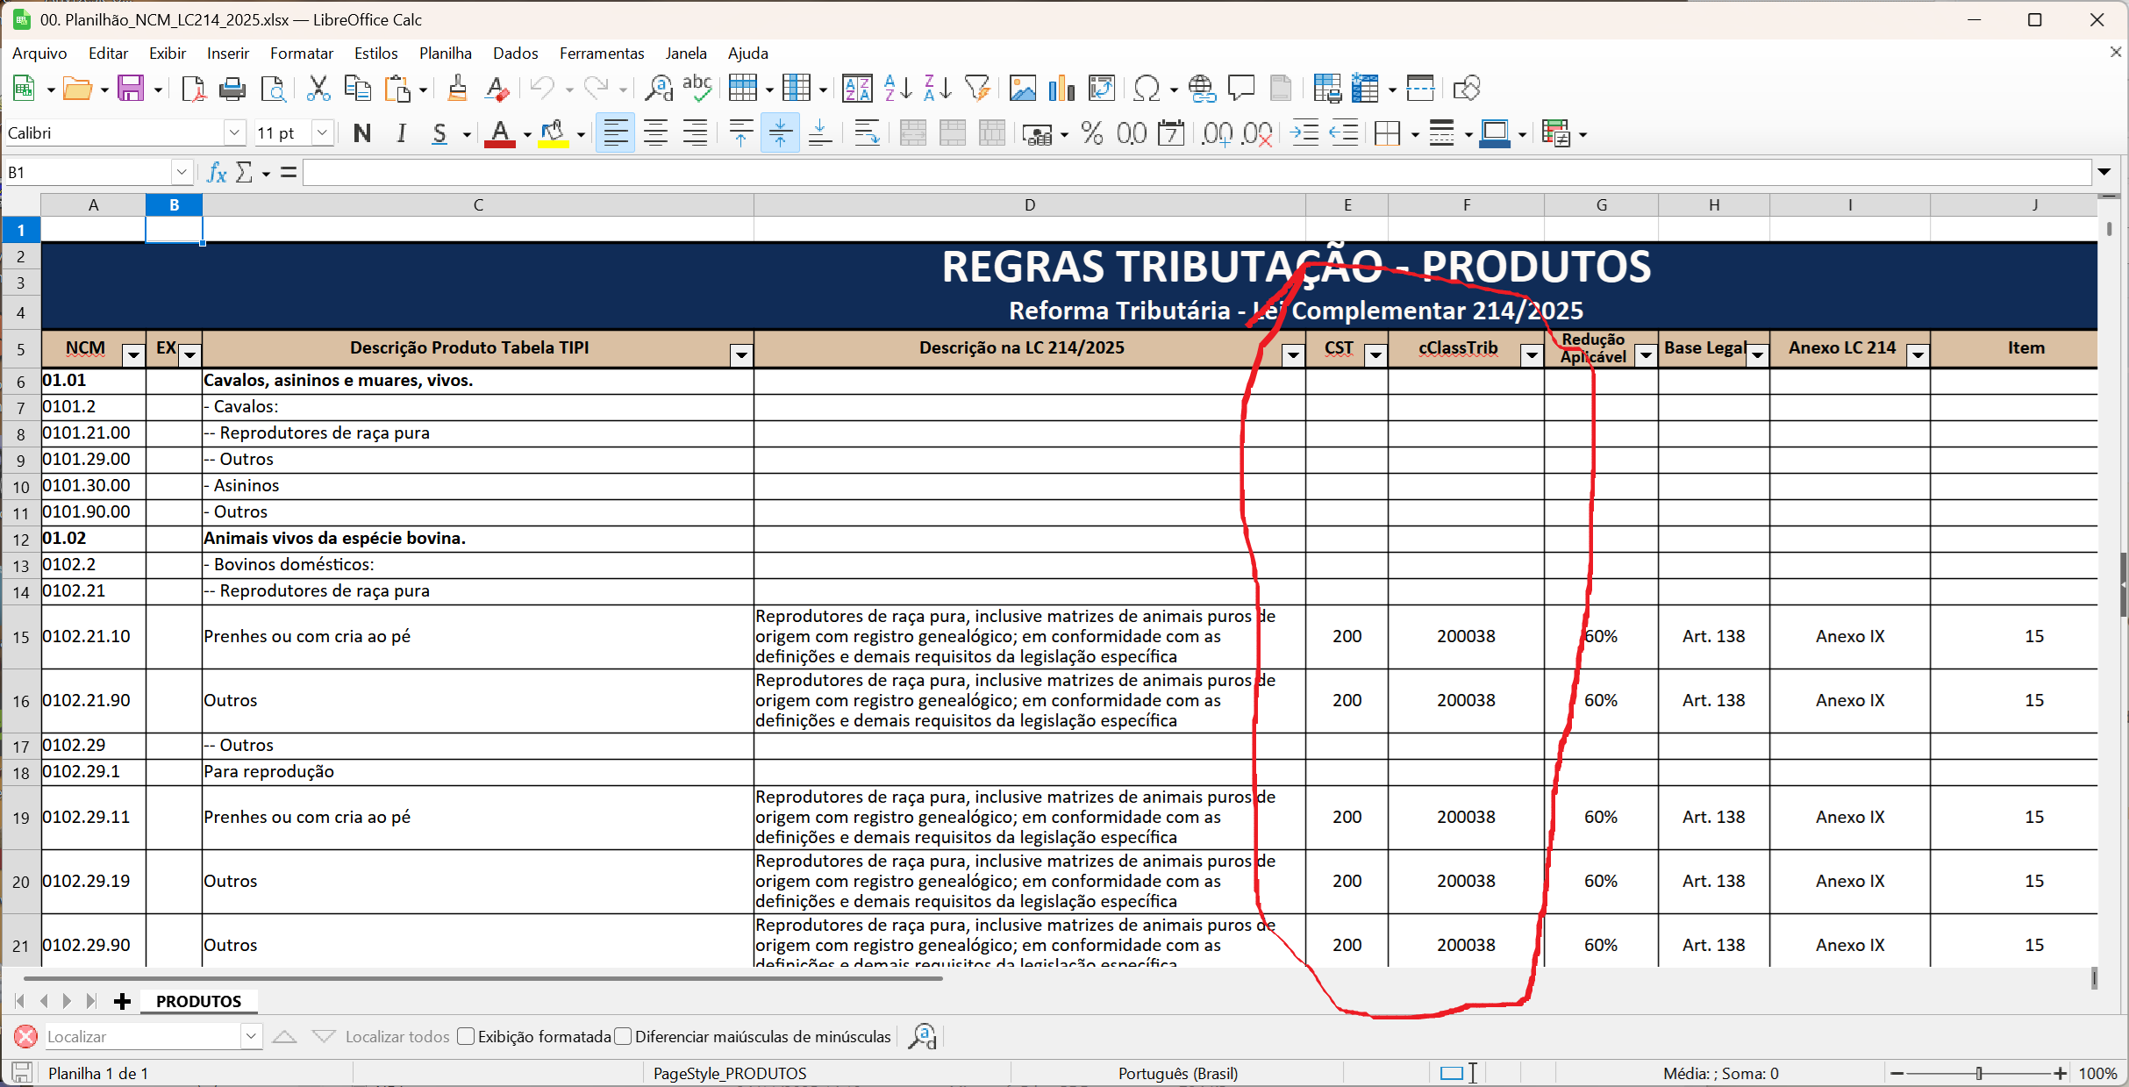
Task: Click Format as Percent icon
Action: pos(1092,133)
